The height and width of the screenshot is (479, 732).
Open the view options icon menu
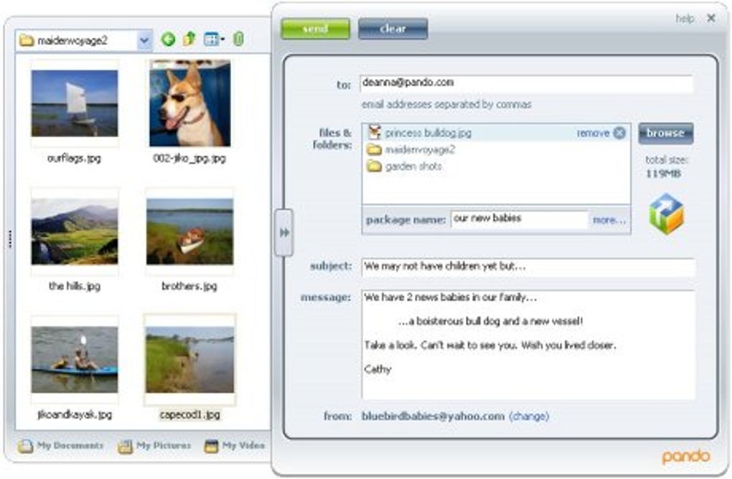[214, 39]
